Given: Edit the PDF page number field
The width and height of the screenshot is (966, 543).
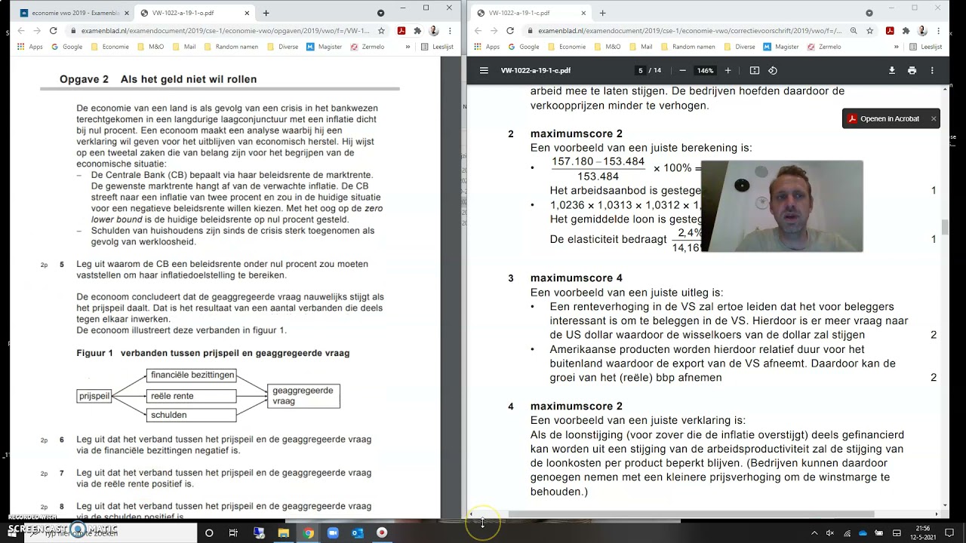Looking at the screenshot, I should point(640,70).
